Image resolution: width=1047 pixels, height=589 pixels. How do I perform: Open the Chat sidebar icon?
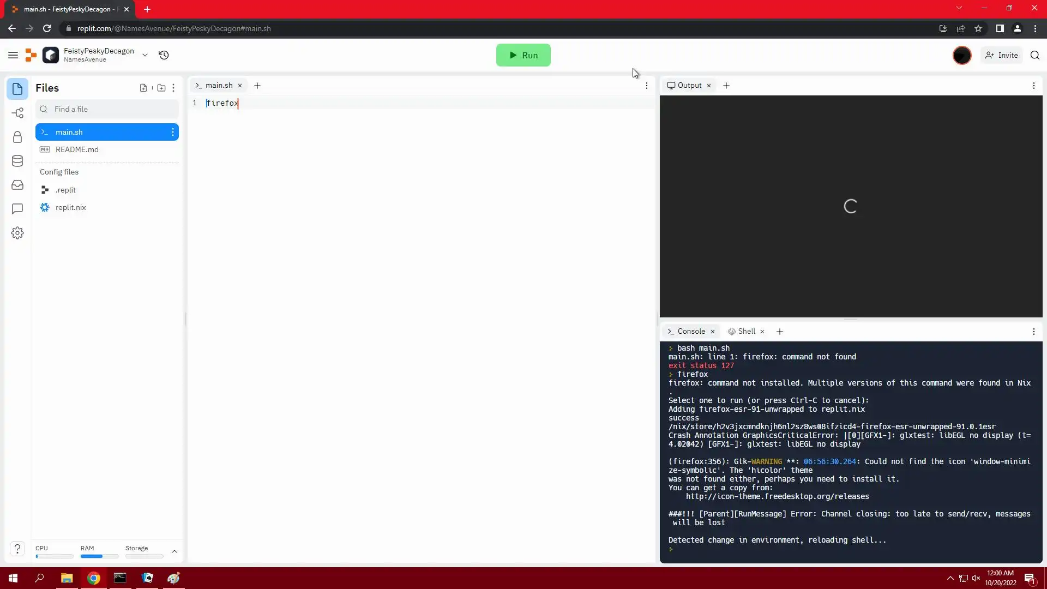(17, 209)
